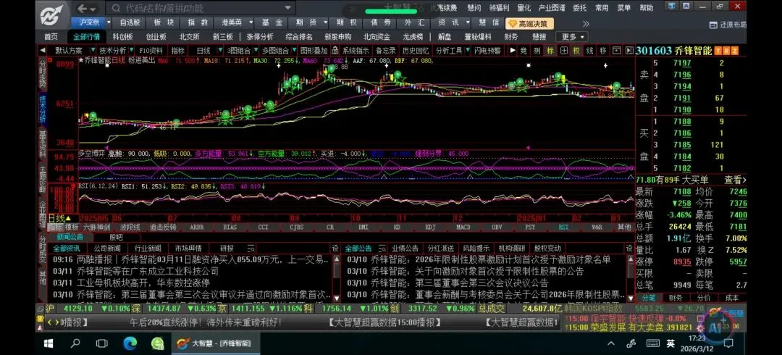Switch to the 创业板 tab
Screen dimensions: 782x355
(156, 37)
